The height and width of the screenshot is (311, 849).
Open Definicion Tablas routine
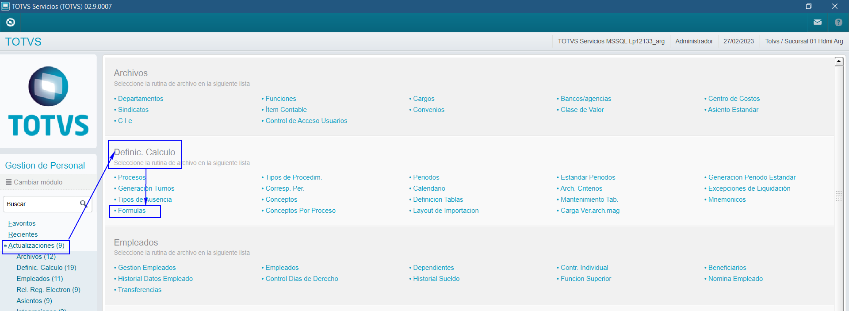[438, 200]
